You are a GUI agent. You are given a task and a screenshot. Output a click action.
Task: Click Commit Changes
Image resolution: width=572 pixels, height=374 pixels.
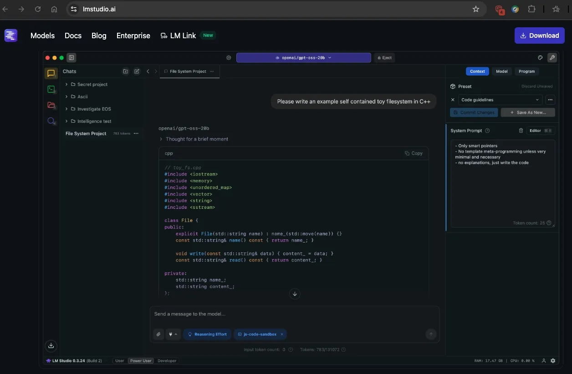tap(474, 112)
